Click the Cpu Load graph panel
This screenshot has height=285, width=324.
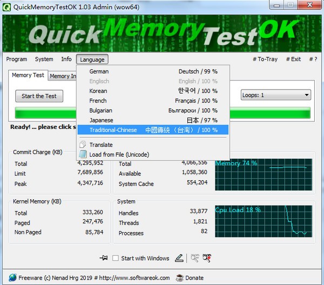[264, 220]
